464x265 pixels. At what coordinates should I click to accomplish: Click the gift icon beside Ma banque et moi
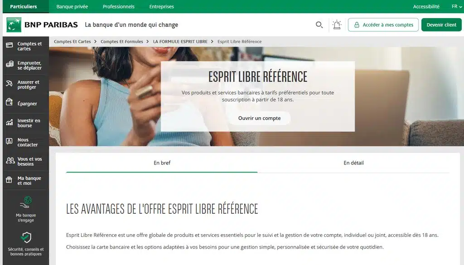point(9,180)
